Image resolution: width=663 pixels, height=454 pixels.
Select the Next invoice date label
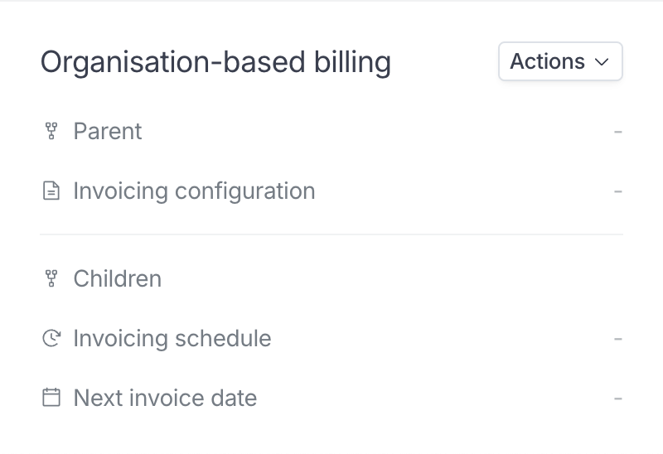165,398
